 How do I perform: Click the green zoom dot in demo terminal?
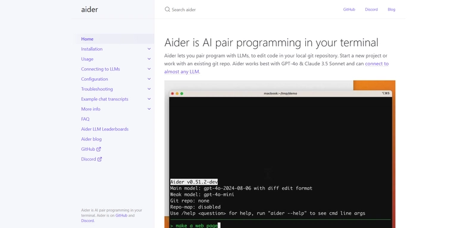click(x=181, y=94)
